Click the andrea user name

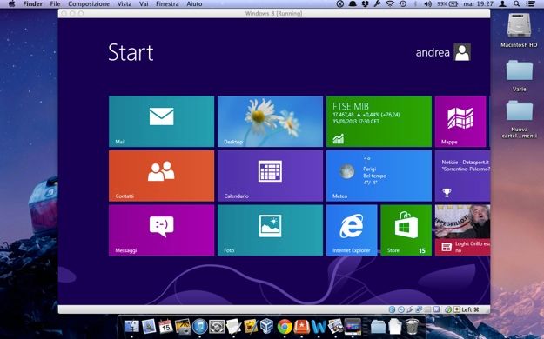[433, 52]
